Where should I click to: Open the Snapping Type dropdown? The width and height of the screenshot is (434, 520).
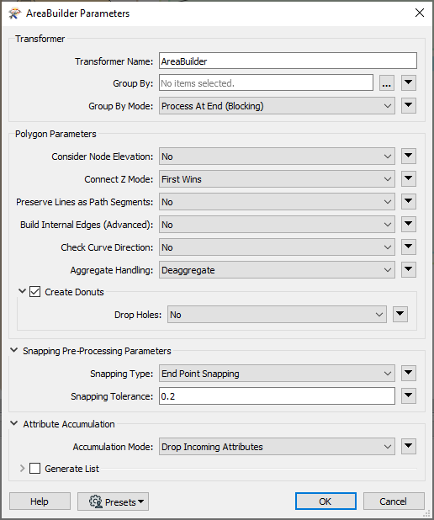[x=277, y=374]
